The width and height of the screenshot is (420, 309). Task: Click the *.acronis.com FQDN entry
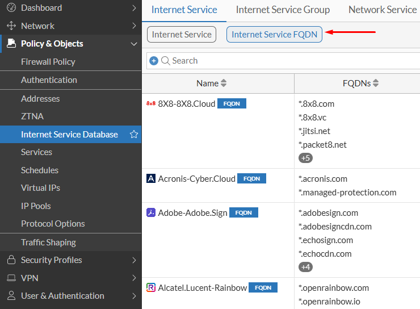click(x=323, y=179)
